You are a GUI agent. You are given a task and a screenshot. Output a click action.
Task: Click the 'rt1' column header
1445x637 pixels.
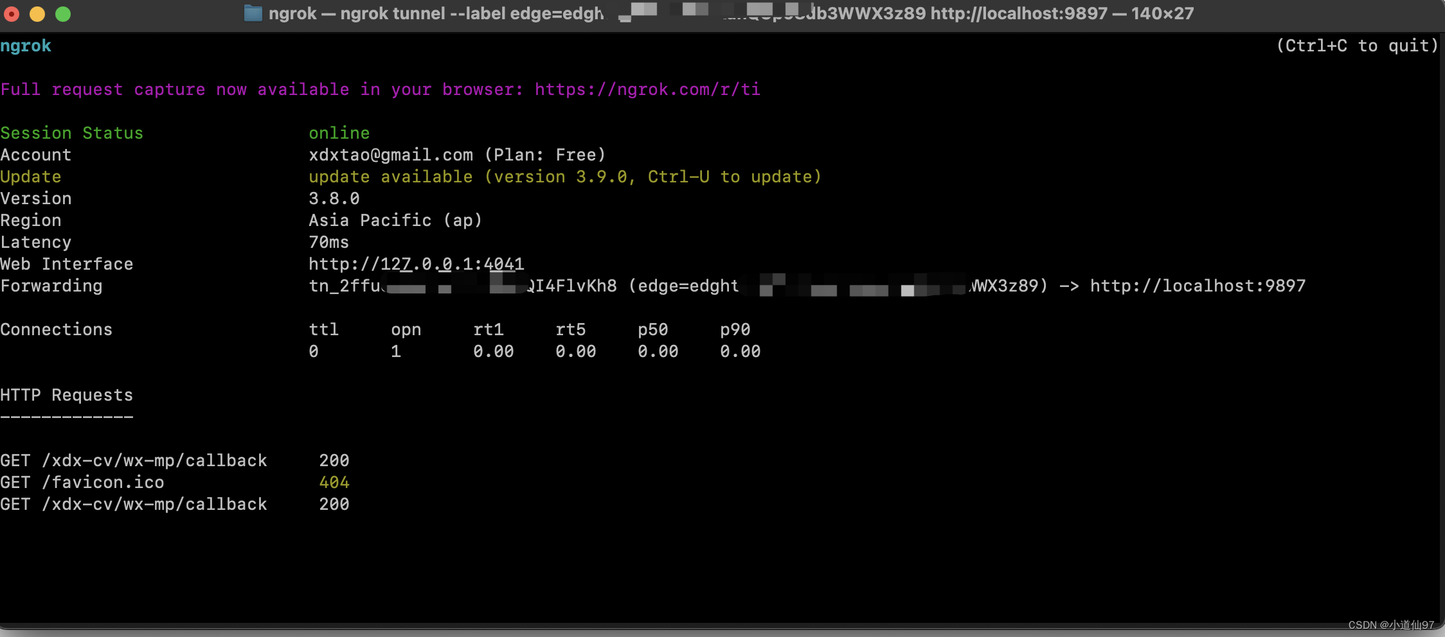coord(489,329)
